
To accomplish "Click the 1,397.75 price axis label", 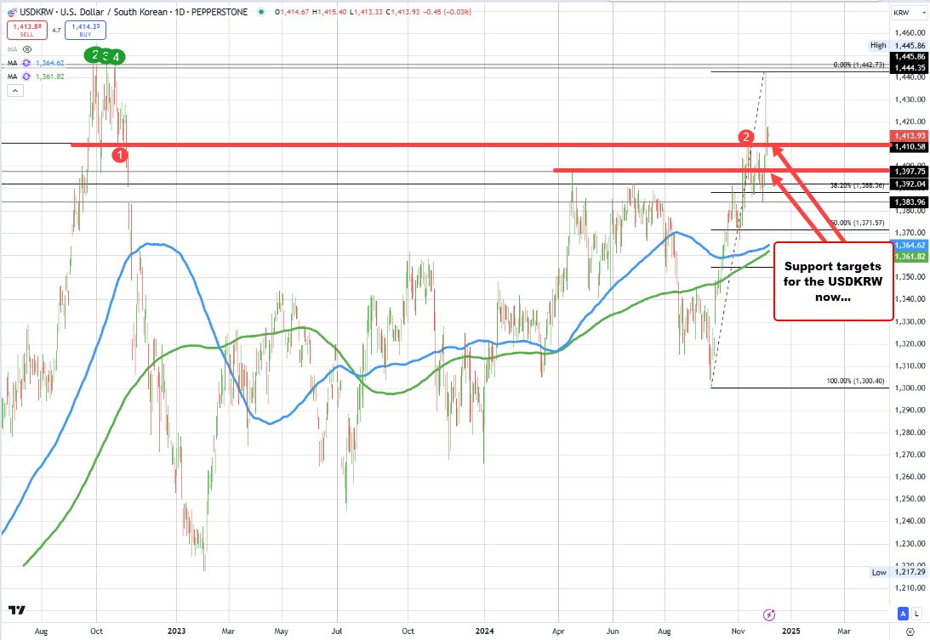I will tap(910, 171).
